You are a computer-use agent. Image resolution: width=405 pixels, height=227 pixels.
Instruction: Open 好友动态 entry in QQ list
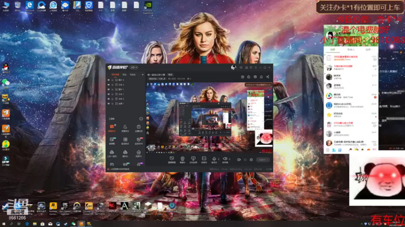(351, 115)
